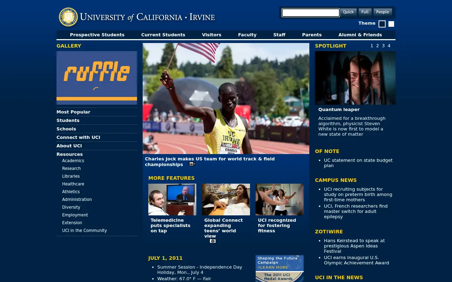
Task: Open Hans Keirstead Aspen Ideas Festival link
Action: [x=354, y=246]
